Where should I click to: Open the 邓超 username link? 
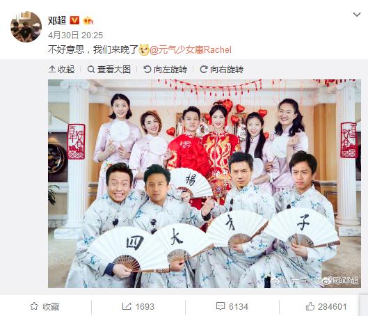click(57, 20)
